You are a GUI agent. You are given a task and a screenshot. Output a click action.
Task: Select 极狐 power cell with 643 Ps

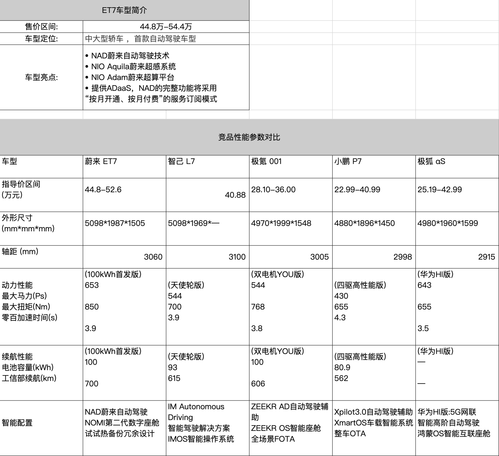[457, 307]
